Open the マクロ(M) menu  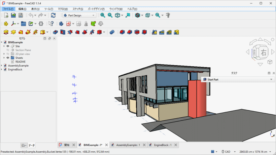pos(63,9)
